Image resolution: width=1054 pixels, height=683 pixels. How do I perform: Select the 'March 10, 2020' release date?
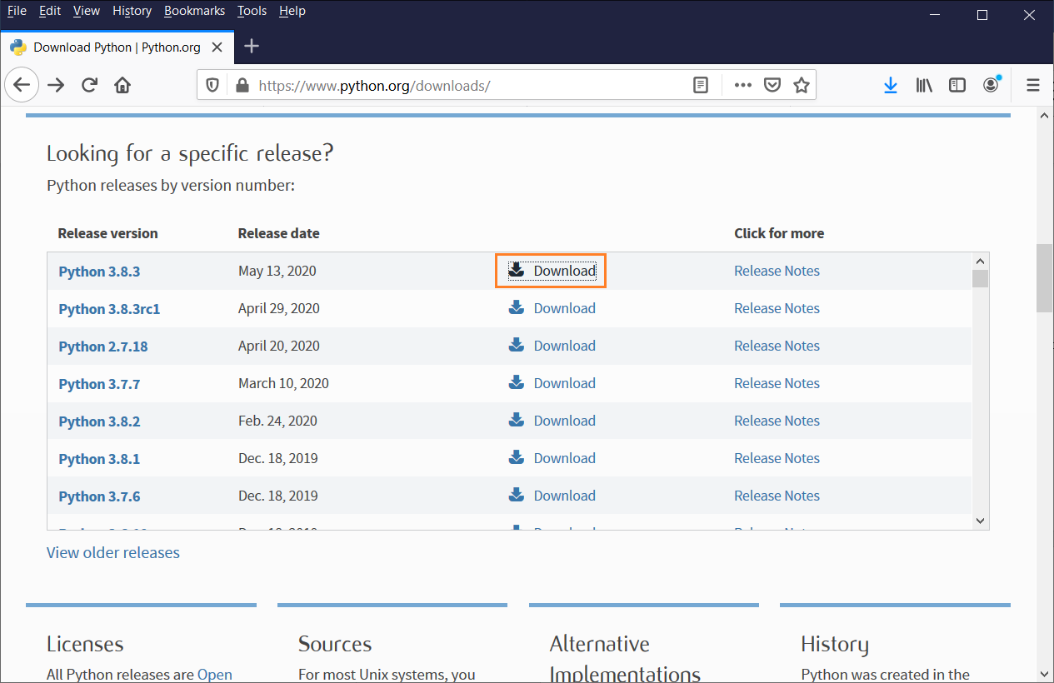[283, 383]
